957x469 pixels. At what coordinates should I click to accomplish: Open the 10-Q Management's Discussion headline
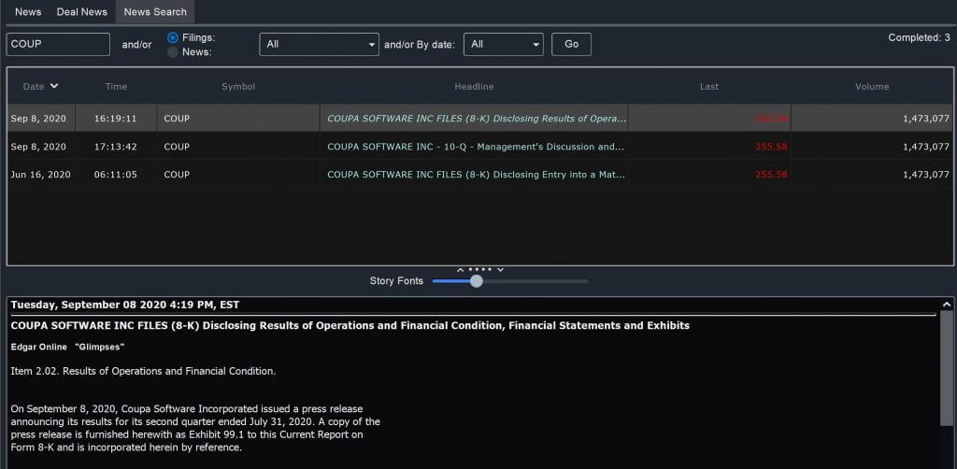tap(476, 147)
